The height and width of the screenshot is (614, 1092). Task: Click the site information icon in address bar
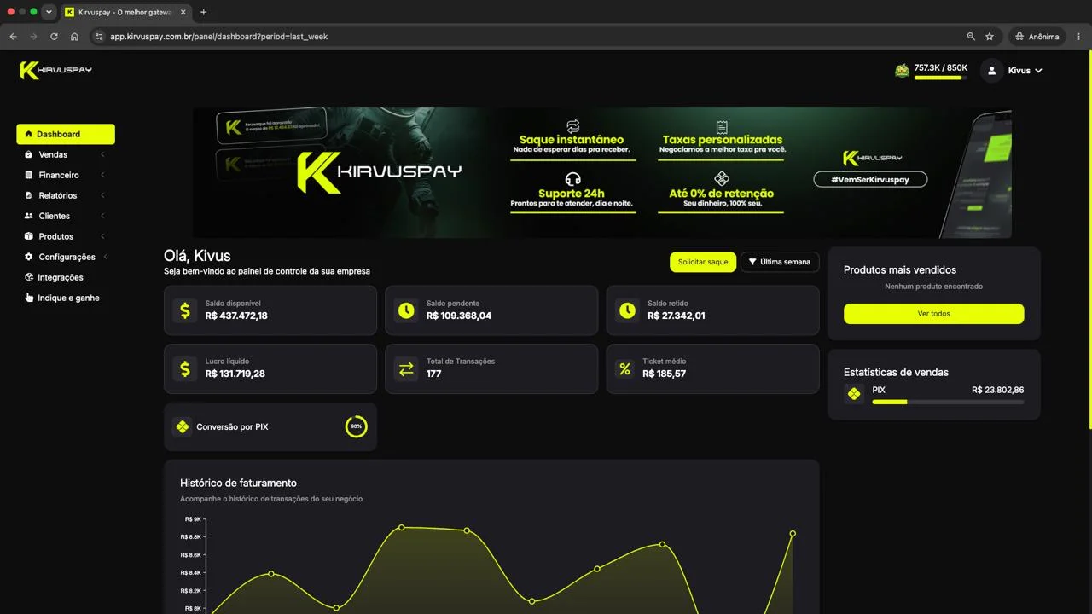[x=98, y=37]
